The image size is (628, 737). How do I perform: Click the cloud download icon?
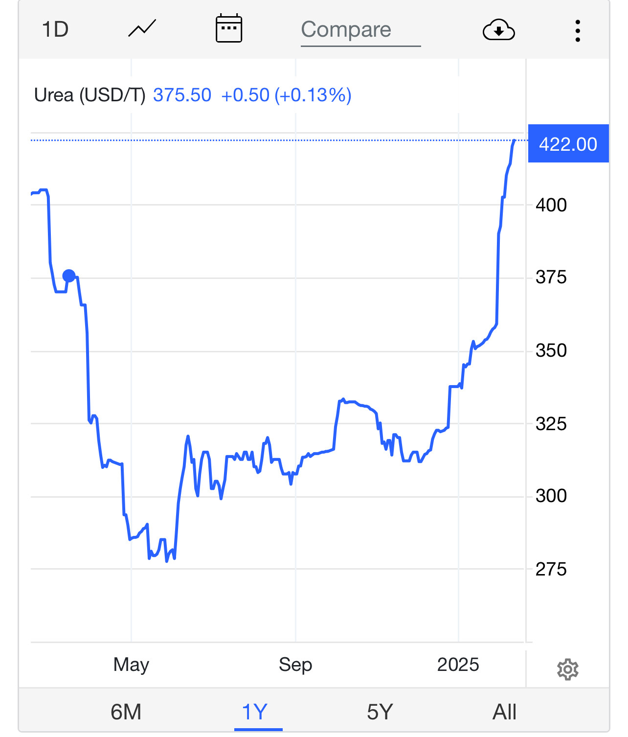[498, 30]
